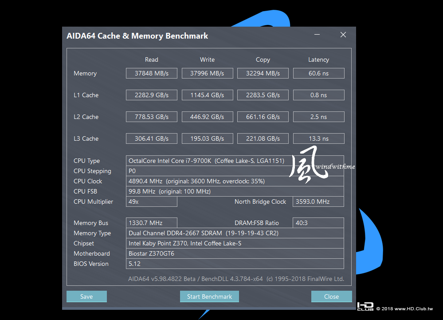Click the CPU Type label

click(86, 161)
